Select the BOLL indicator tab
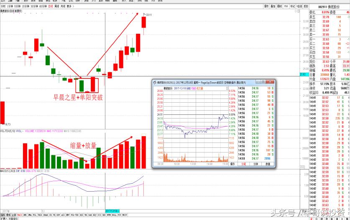 pyautogui.click(x=114, y=215)
